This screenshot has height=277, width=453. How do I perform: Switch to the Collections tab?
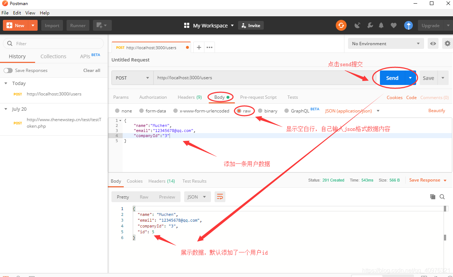[x=53, y=56]
